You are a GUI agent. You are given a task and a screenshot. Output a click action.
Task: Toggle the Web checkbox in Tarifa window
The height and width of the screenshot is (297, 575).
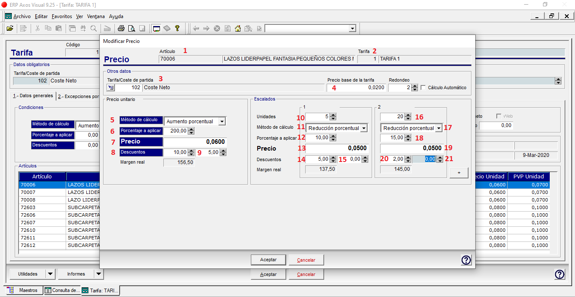(x=499, y=116)
